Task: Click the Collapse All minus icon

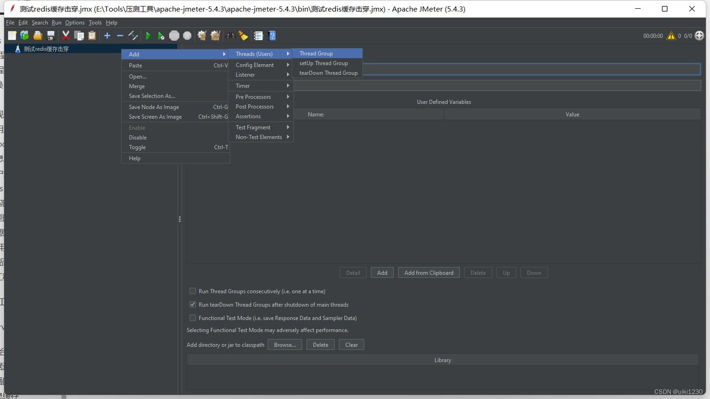Action: [x=120, y=36]
